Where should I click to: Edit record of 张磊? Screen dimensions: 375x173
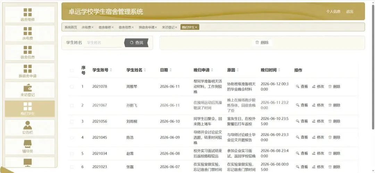coord(318,167)
